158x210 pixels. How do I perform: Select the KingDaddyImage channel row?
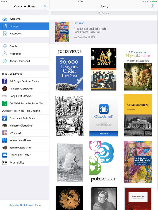(25, 74)
